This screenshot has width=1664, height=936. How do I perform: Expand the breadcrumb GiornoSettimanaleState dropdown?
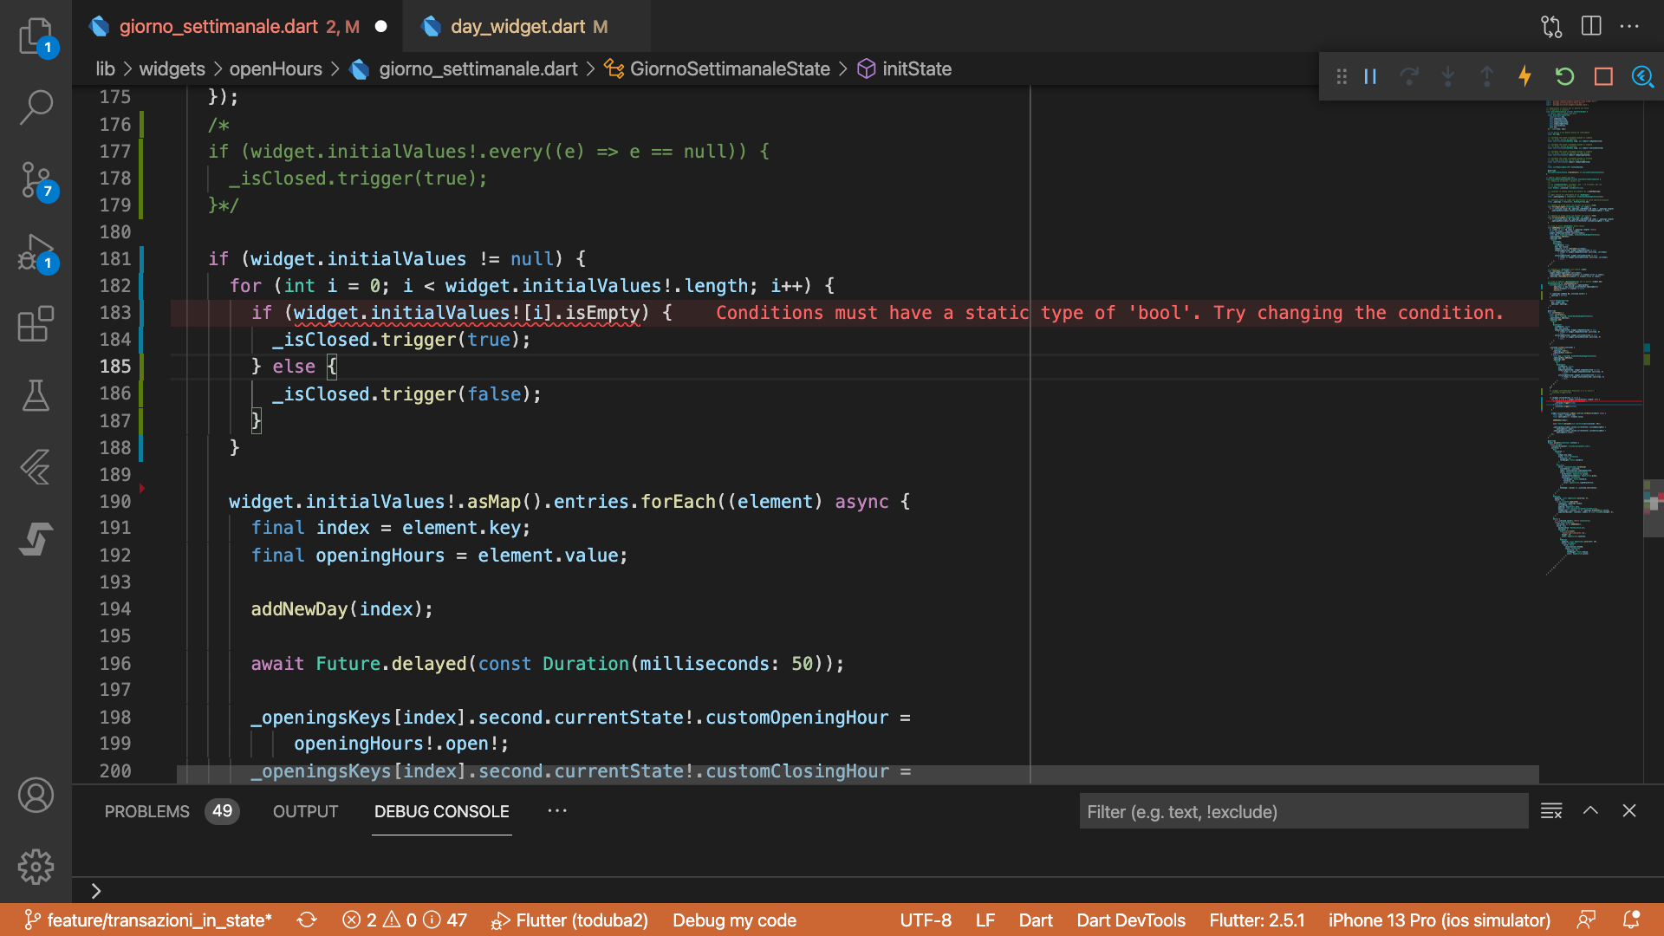click(x=731, y=68)
